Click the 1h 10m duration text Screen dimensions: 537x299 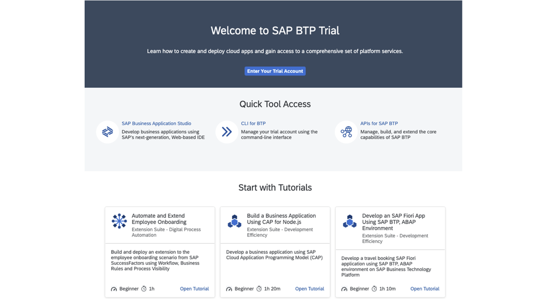387,289
